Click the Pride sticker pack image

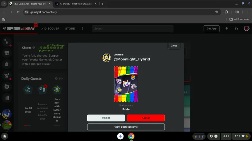[x=126, y=84]
